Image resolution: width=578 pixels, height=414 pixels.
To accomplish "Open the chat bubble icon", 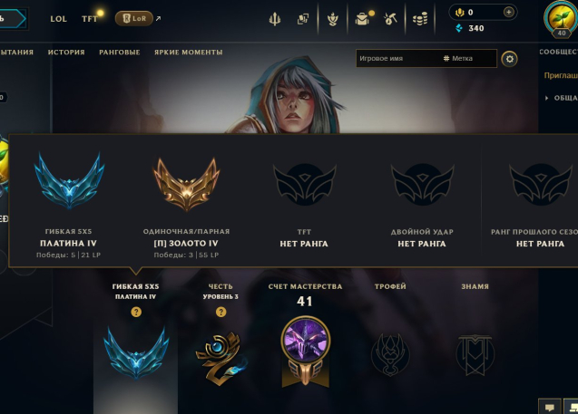I will [550, 407].
